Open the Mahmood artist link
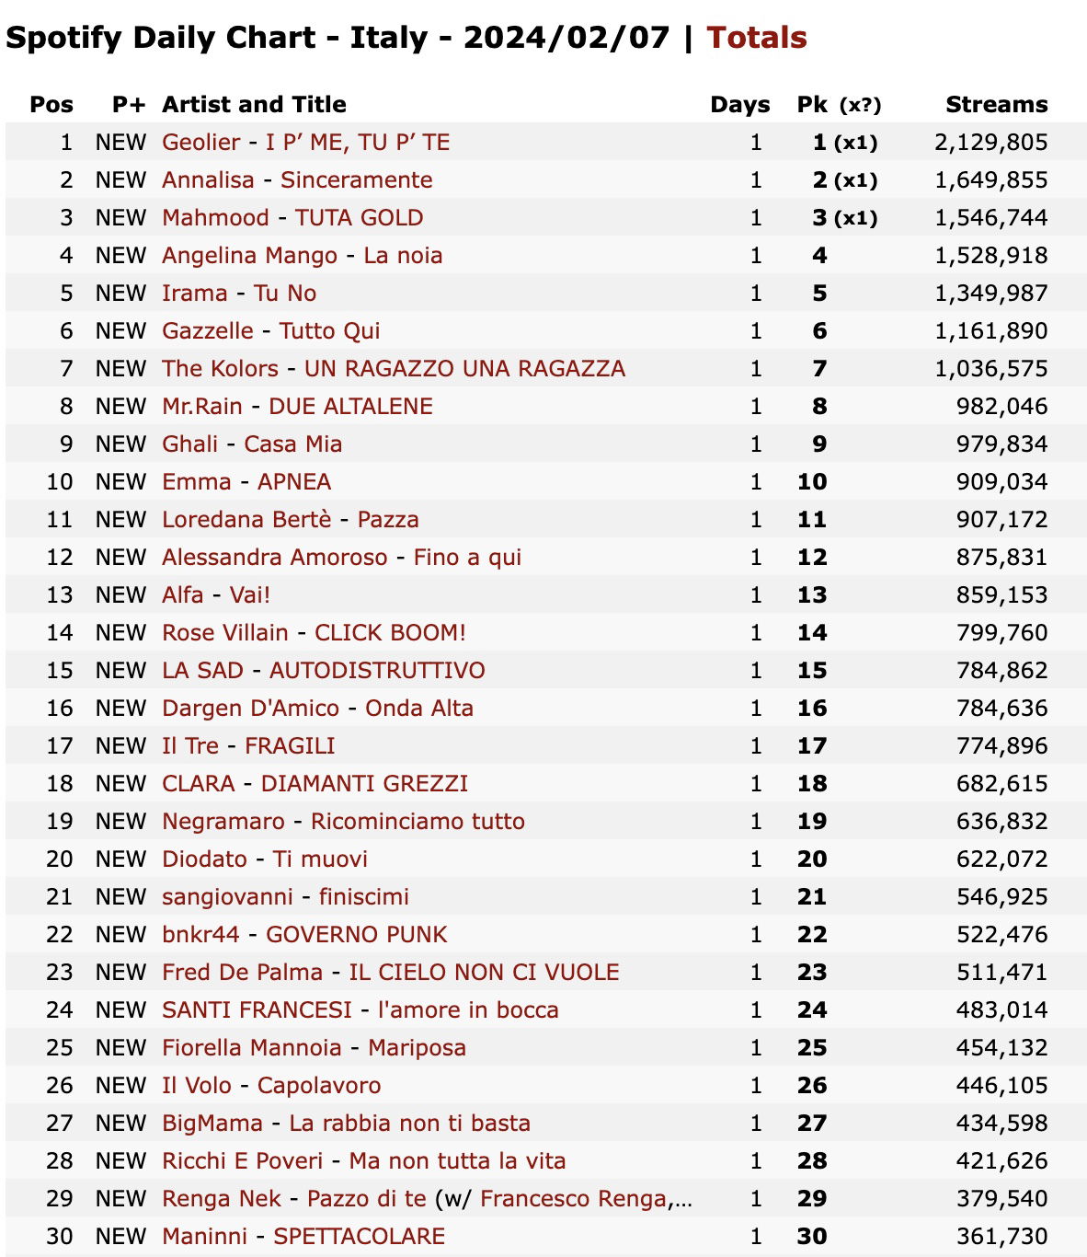Image resolution: width=1087 pixels, height=1257 pixels. coord(215,217)
